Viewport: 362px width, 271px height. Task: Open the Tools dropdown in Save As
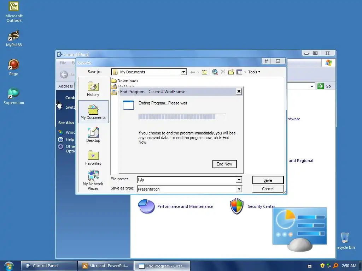pos(254,72)
